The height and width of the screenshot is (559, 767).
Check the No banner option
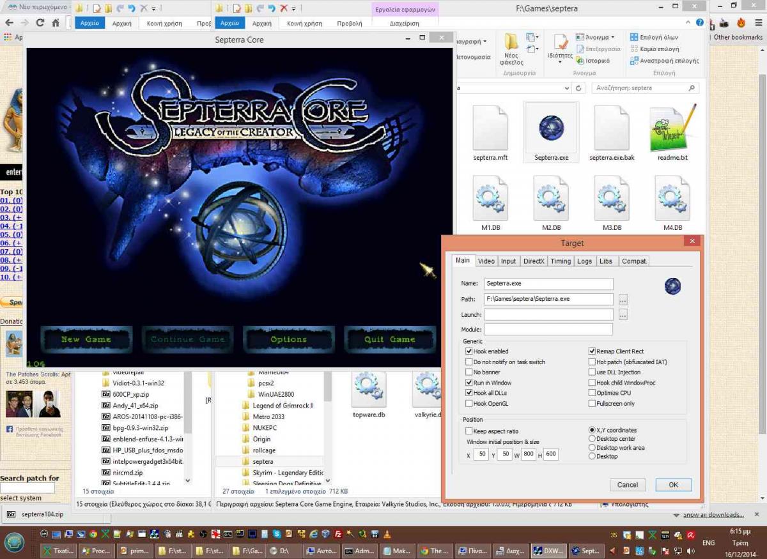469,372
